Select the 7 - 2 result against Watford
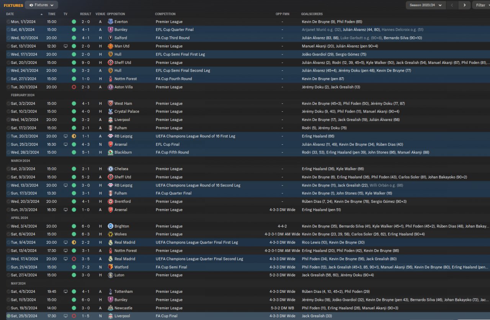The width and height of the screenshot is (490, 320). (86, 267)
